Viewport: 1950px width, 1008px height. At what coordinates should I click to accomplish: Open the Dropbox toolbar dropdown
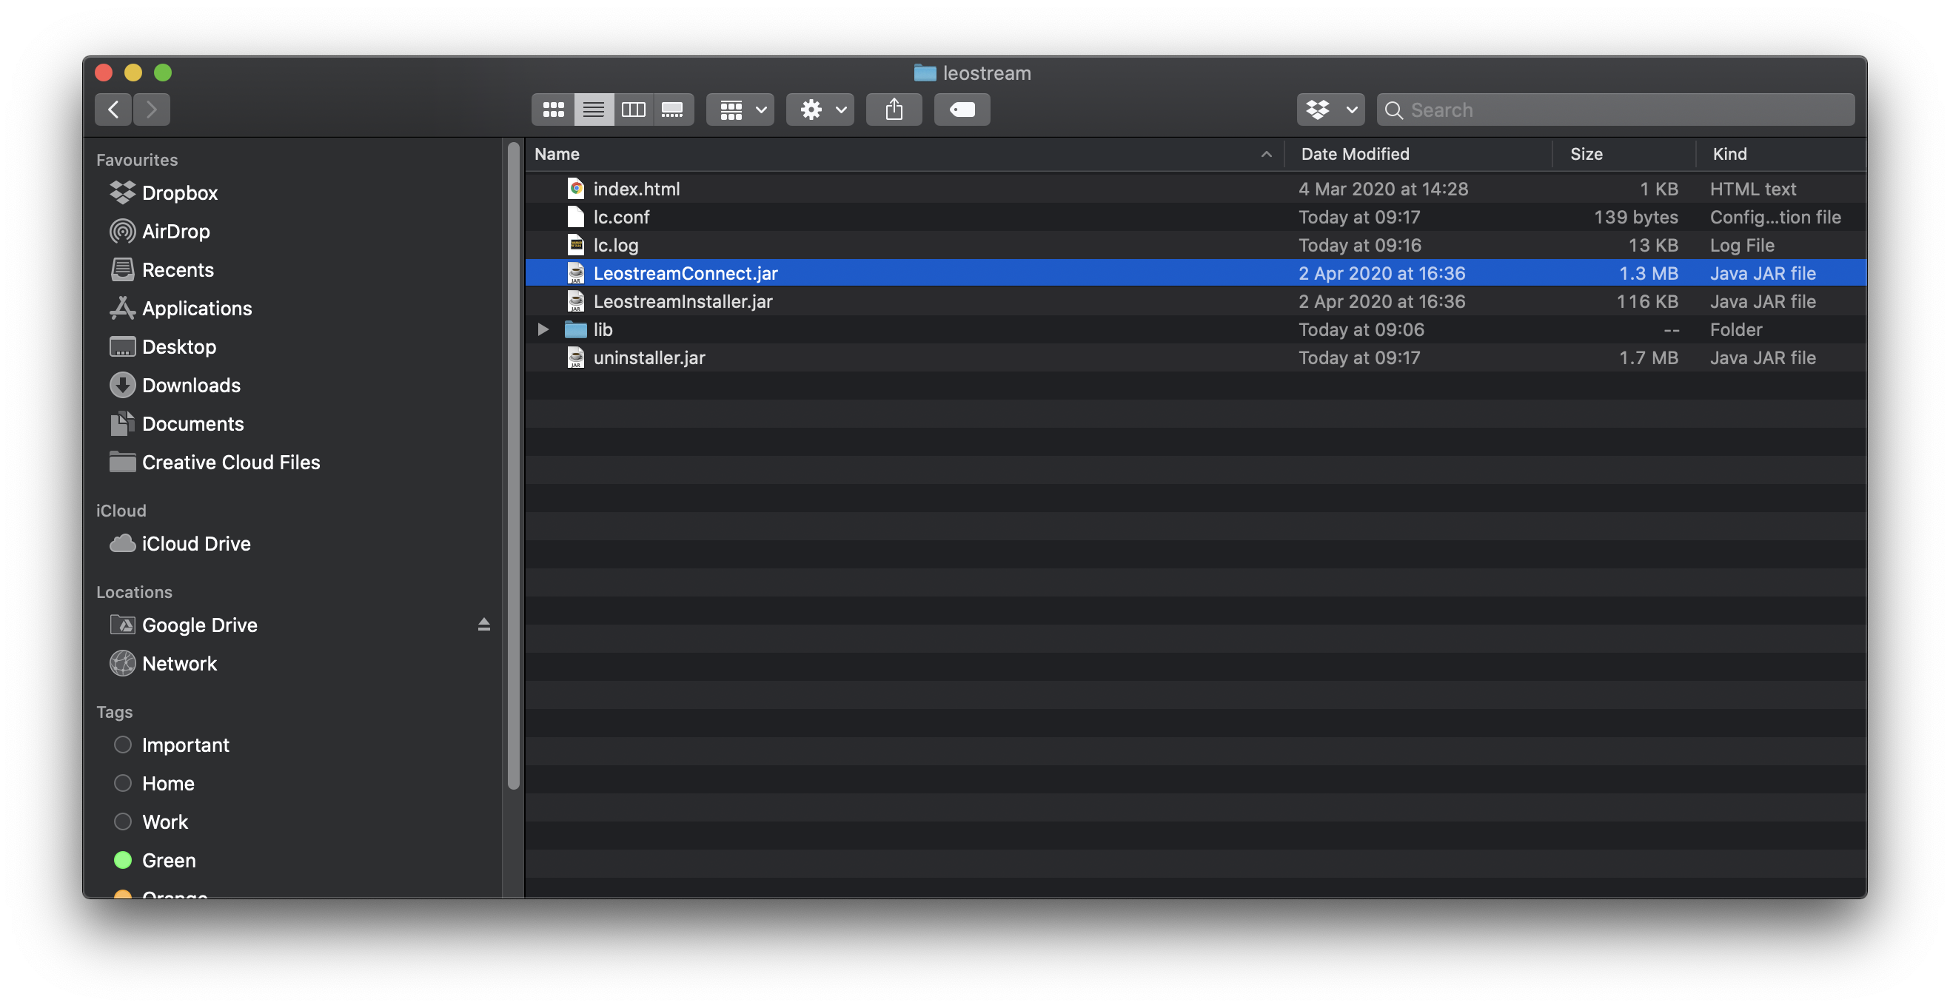[x=1330, y=110]
